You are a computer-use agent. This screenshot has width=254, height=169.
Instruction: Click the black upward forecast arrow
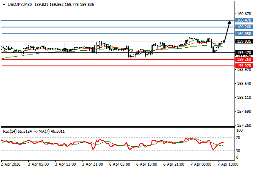227,30
